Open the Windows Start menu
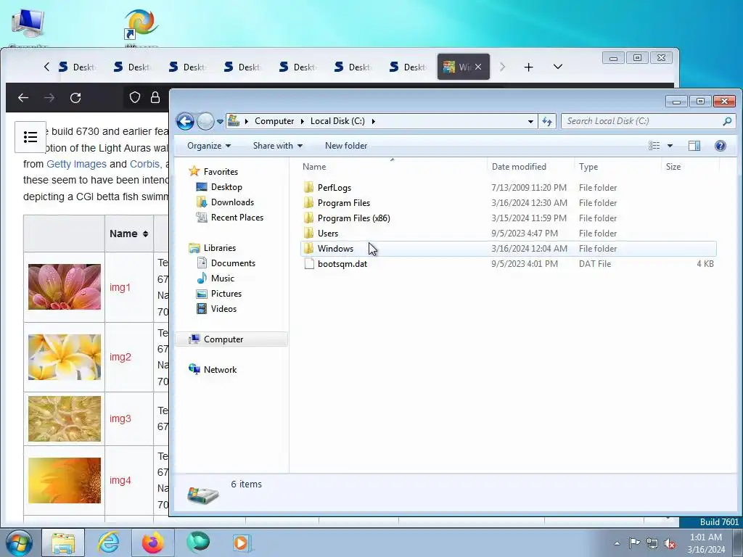Viewport: 743px width, 557px height. [x=19, y=542]
